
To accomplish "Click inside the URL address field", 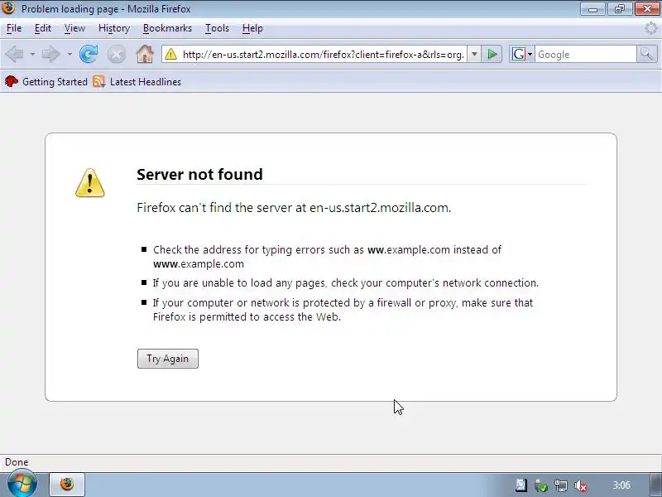I will (x=323, y=55).
